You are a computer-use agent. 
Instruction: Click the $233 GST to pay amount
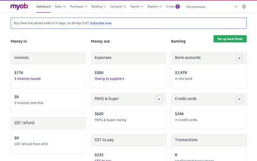(99, 155)
